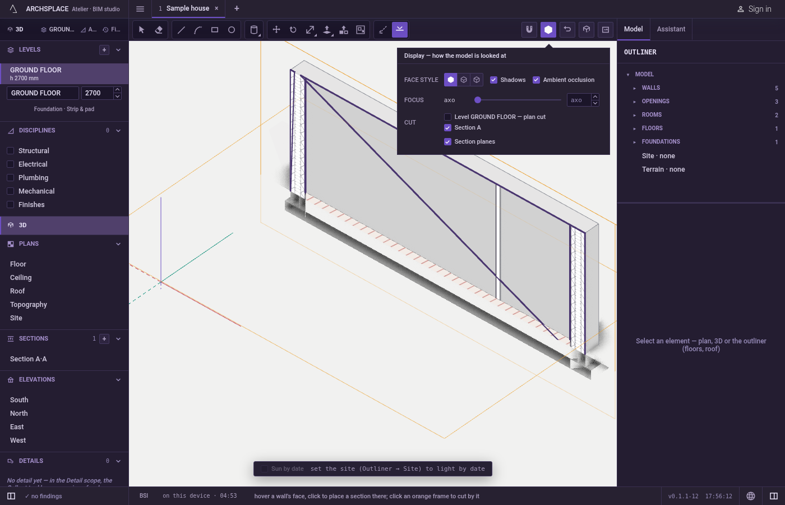
Task: Collapse the Elevations section chevron
Action: (118, 380)
